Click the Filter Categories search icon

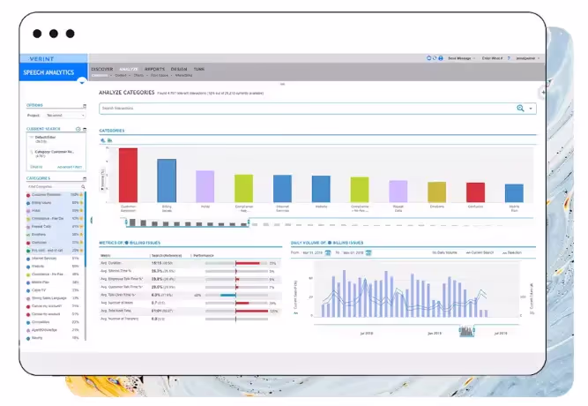tap(83, 186)
